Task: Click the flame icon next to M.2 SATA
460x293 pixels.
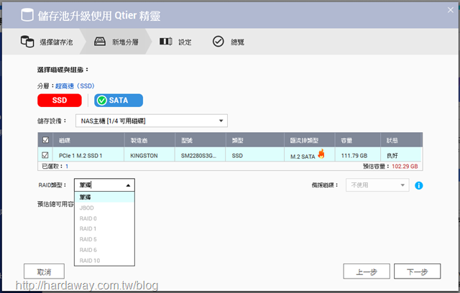Action: click(x=321, y=154)
